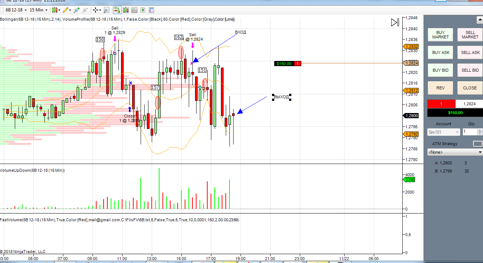Select the drawing tools pencil icon

(66, 10)
